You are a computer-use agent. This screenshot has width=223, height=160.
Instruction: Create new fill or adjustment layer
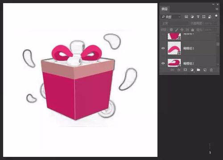(192, 70)
